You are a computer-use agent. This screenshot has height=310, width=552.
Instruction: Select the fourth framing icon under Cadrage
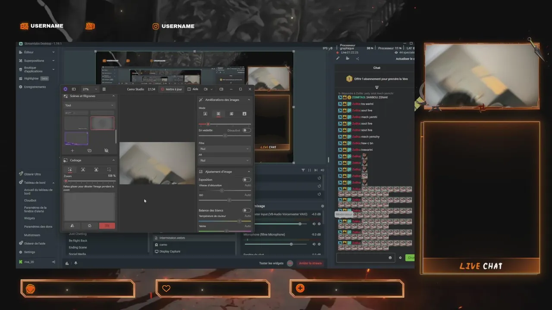coord(109,170)
